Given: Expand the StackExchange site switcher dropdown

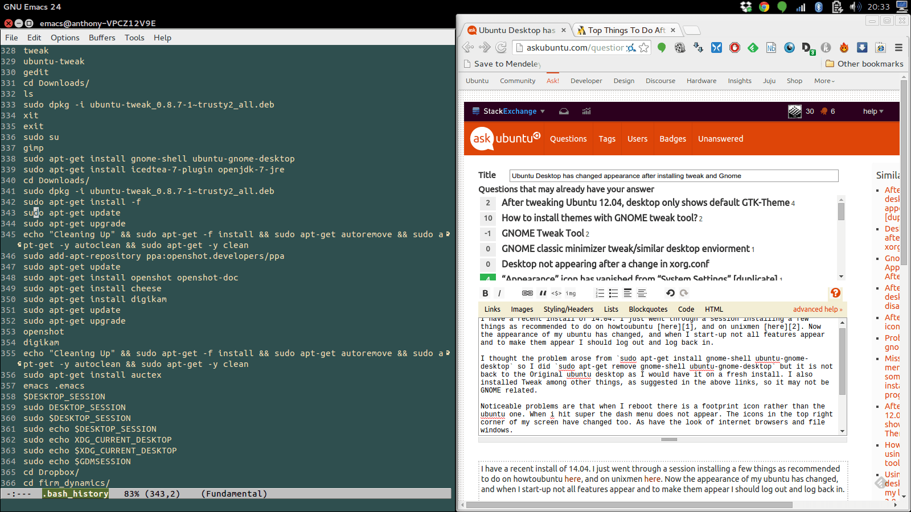Looking at the screenshot, I should click(508, 112).
